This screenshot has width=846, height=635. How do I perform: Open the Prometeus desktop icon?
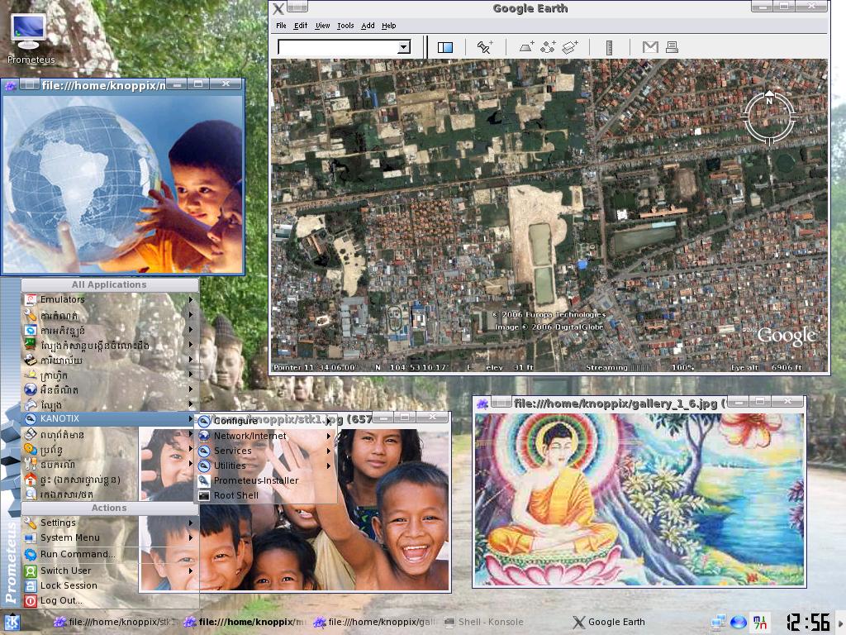point(29,38)
